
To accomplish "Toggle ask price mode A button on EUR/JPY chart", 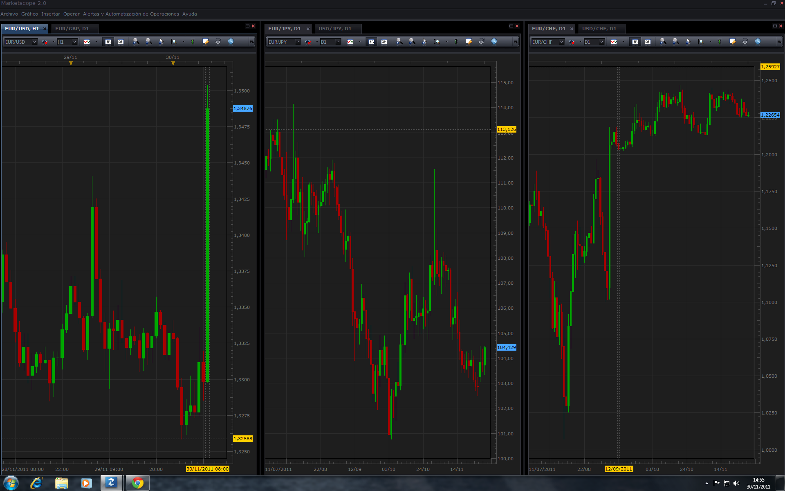I will [384, 42].
